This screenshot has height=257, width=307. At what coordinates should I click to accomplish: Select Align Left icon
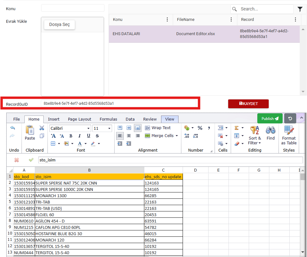(120, 136)
